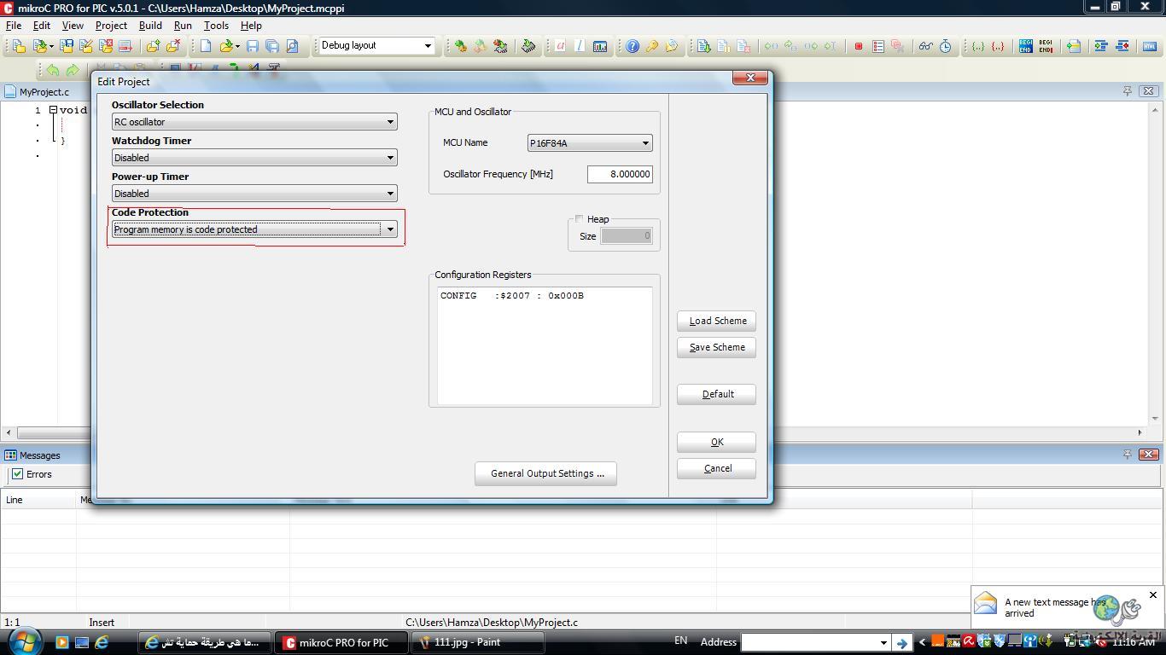1166x655 pixels.
Task: Click the Save file floppy icon
Action: [253, 46]
